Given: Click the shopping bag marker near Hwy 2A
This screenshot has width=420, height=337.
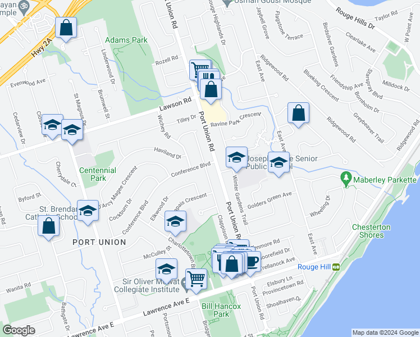Looking at the screenshot, I should pos(66,28).
